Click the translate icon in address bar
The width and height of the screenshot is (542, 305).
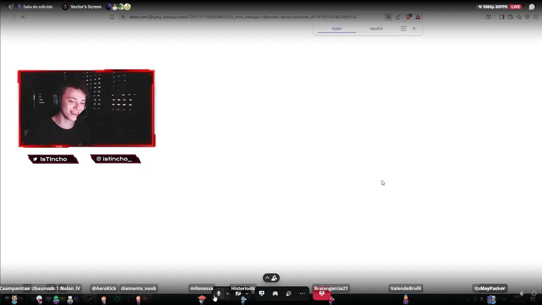[388, 17]
